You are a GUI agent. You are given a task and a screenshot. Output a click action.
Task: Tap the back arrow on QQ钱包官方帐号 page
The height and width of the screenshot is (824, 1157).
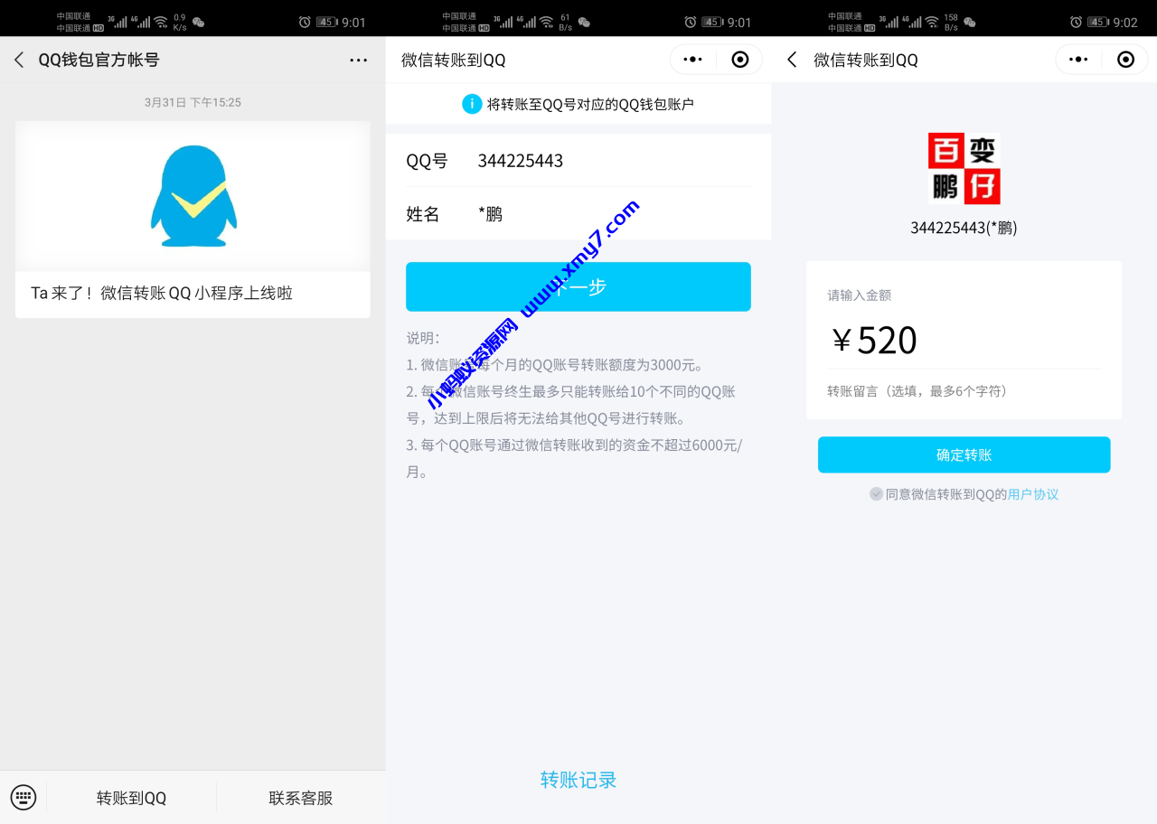pyautogui.click(x=18, y=59)
